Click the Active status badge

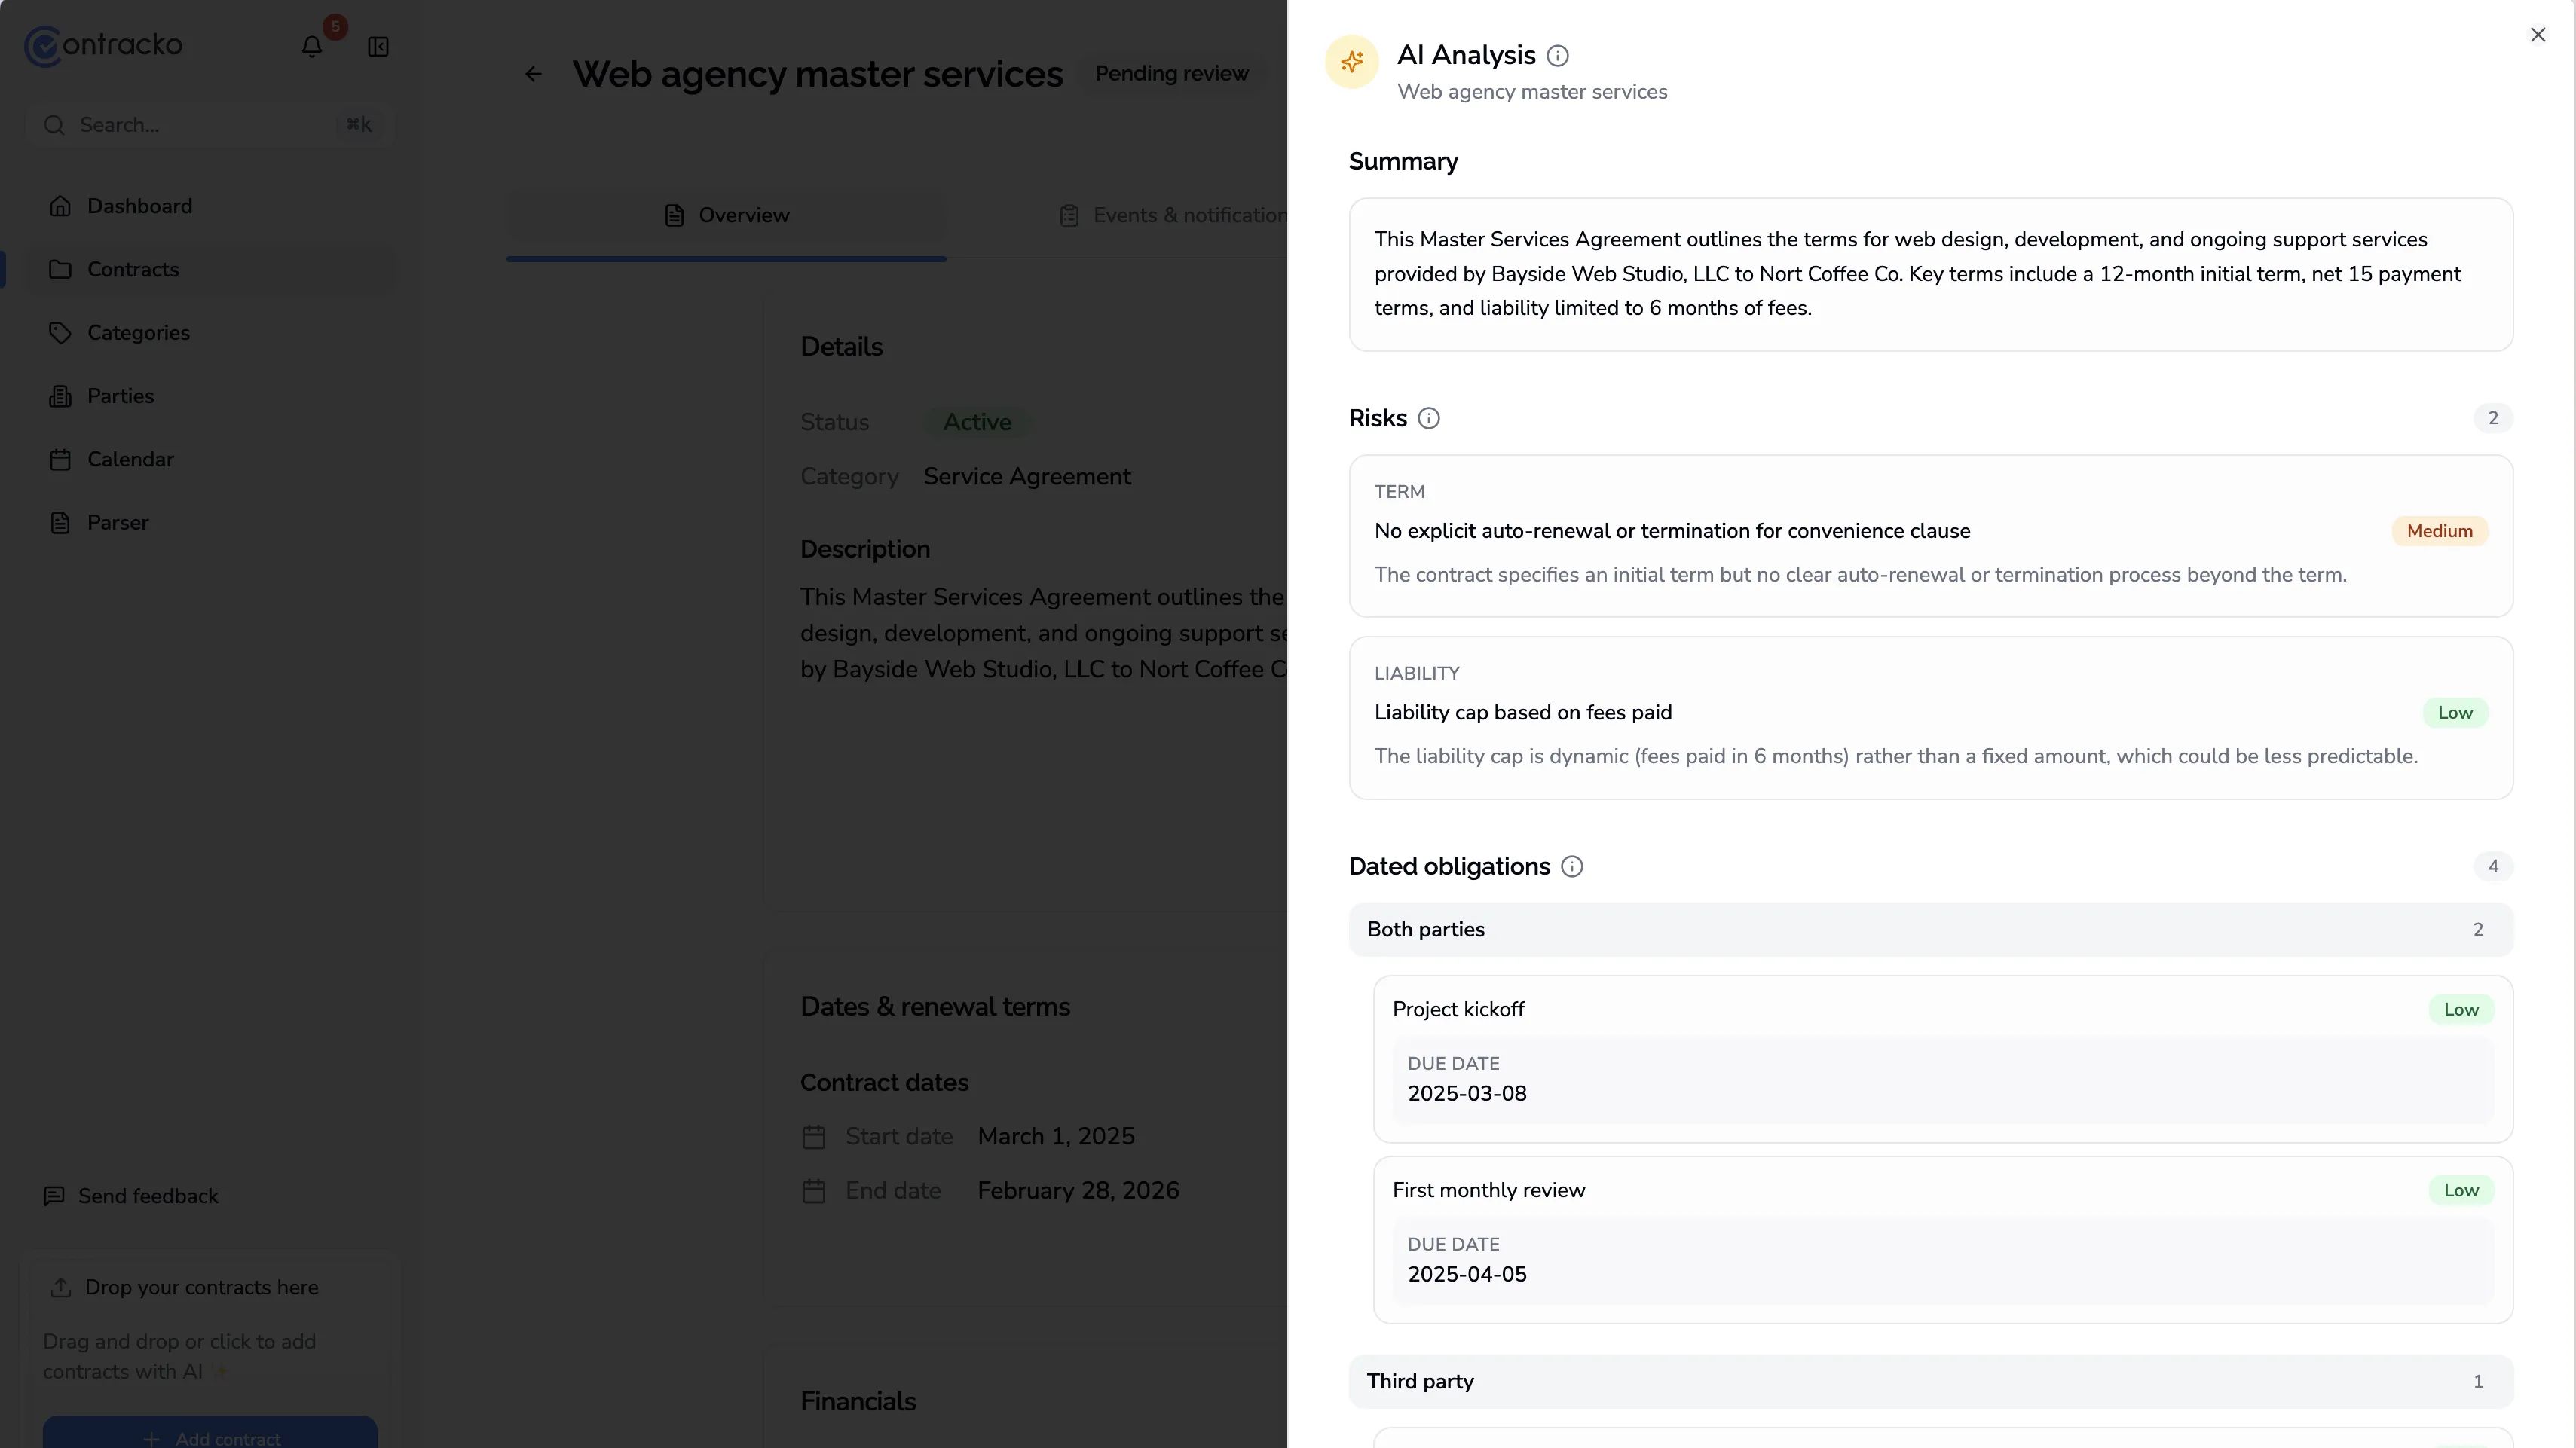pos(977,423)
